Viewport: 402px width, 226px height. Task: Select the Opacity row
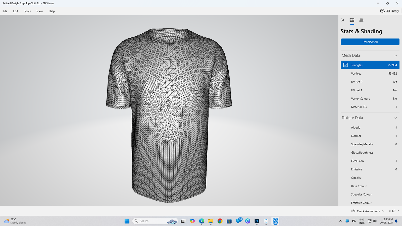coord(370,178)
